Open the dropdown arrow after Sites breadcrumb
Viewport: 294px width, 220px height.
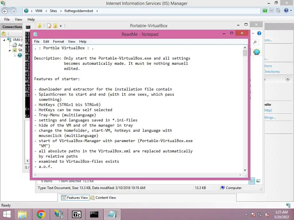coord(61,11)
